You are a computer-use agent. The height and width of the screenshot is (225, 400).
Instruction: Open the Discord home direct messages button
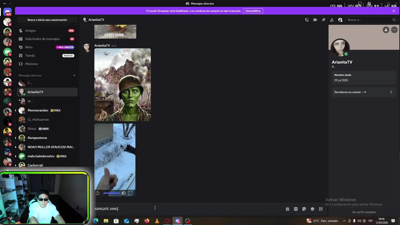point(7,12)
